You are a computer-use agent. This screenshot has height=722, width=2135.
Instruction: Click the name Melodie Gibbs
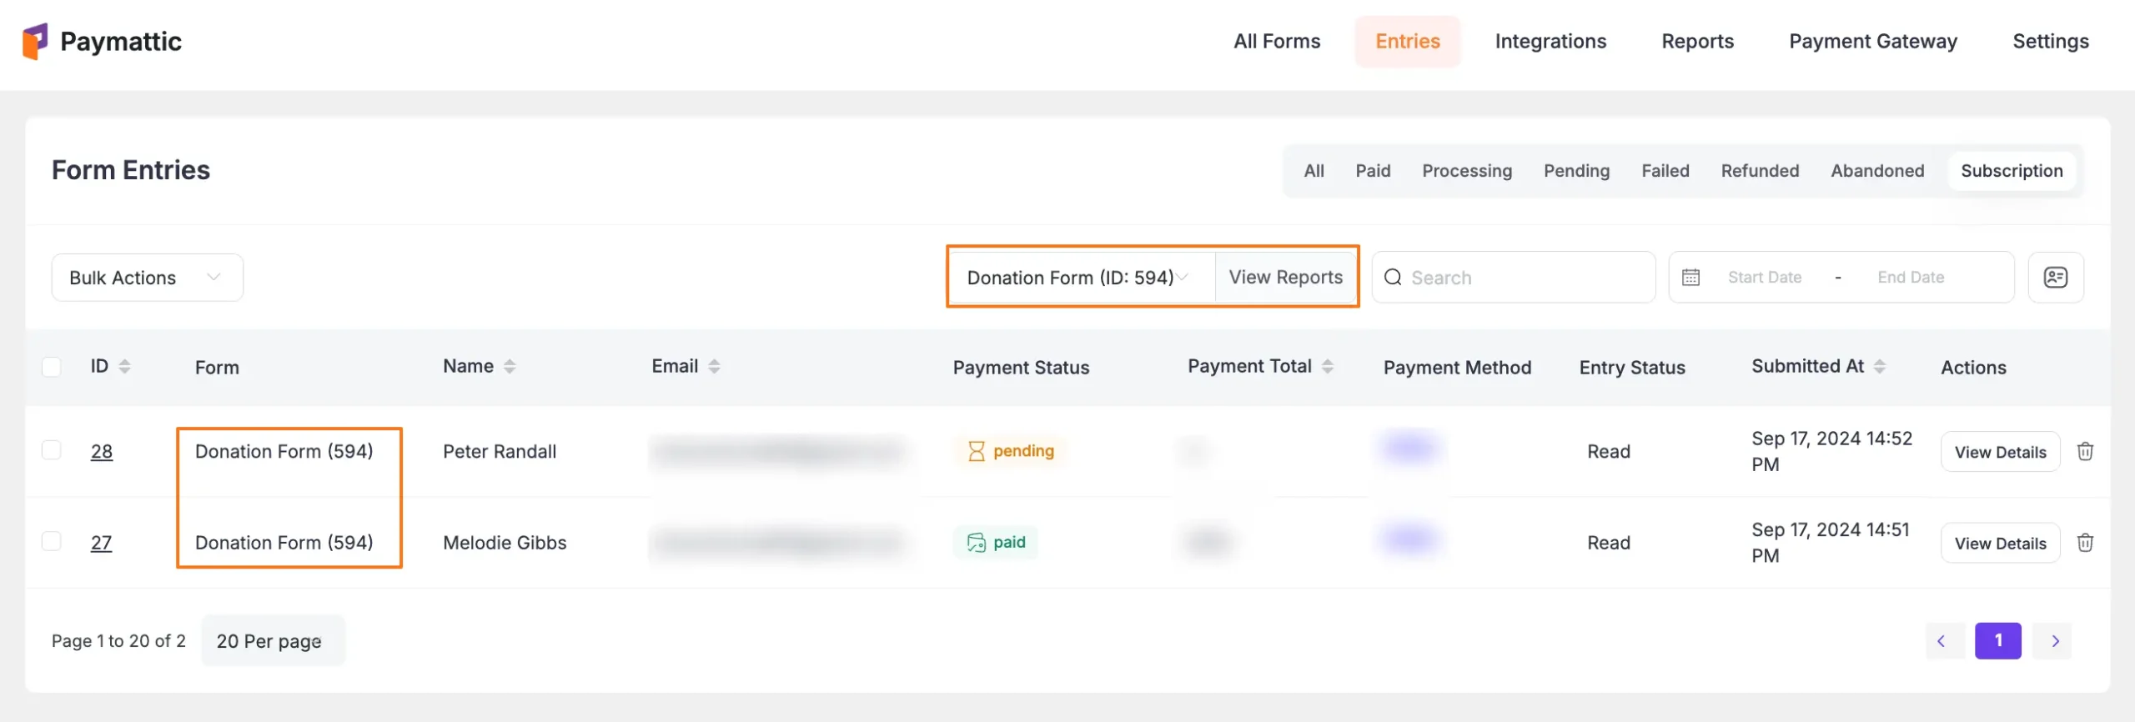coord(505,543)
